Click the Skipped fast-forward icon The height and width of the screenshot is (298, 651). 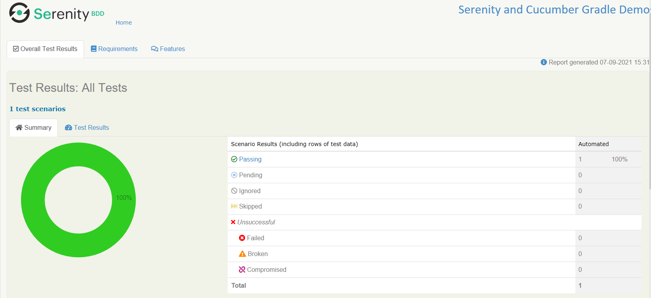coord(234,206)
